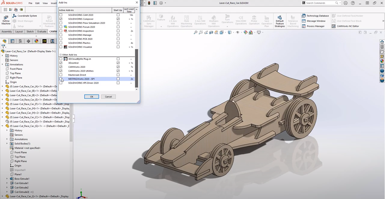Click OK in the Add-Ins dialog

[92, 97]
